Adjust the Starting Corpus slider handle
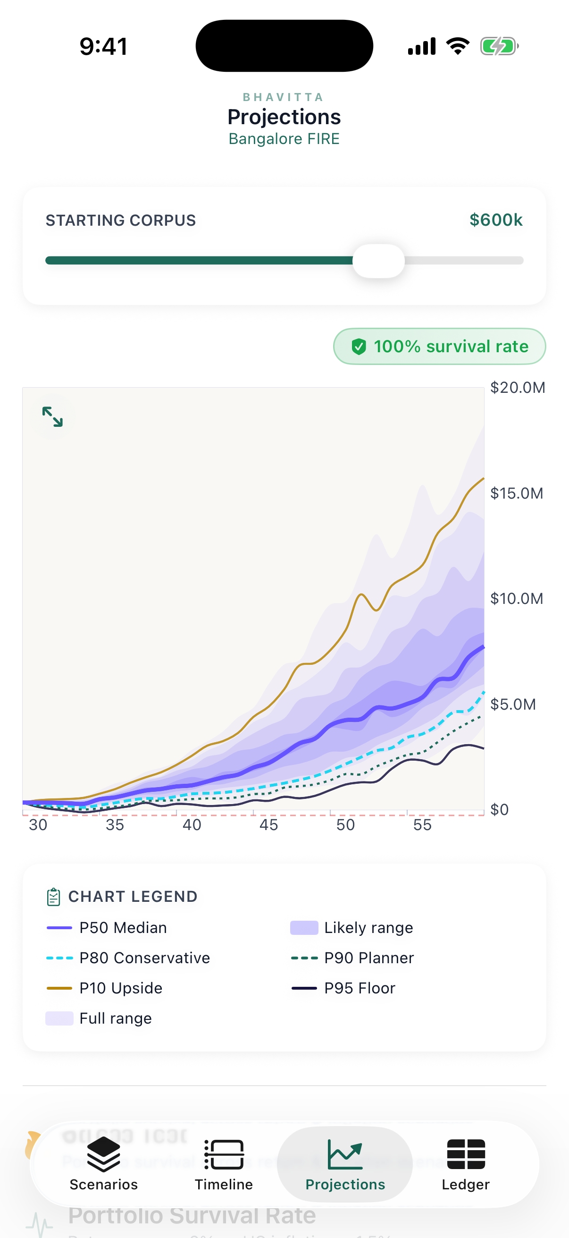This screenshot has width=569, height=1238. (378, 261)
